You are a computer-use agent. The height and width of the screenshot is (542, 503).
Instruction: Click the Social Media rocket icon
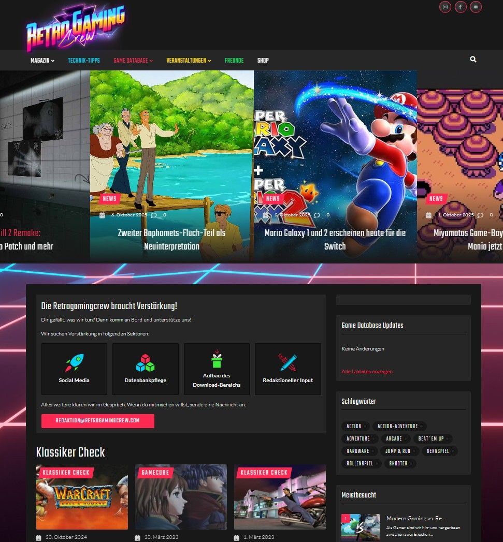[x=74, y=362]
